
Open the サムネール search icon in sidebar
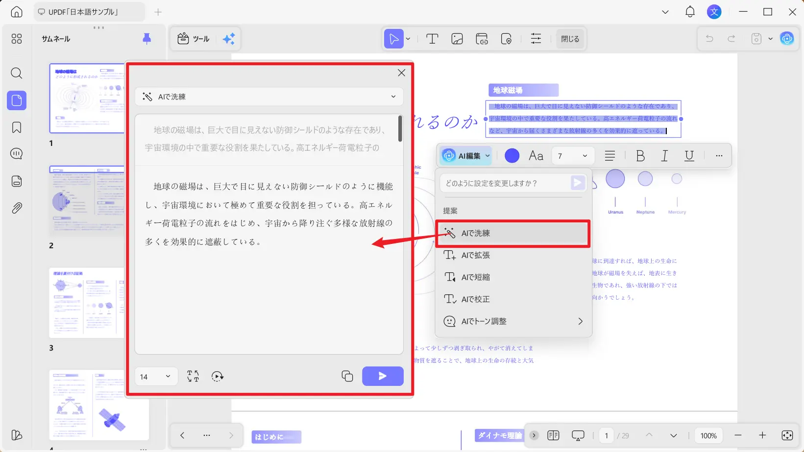[16, 73]
